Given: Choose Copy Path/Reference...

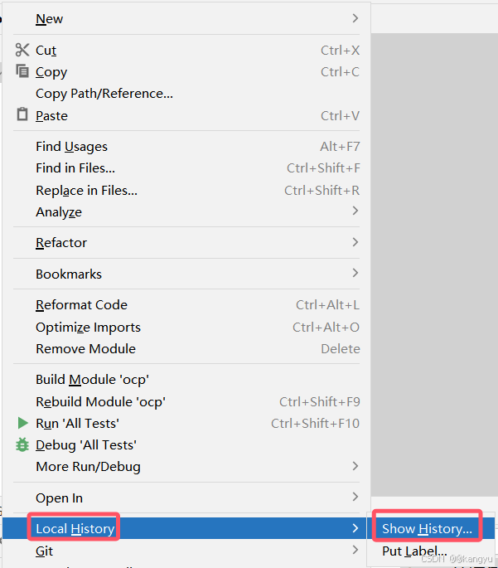Looking at the screenshot, I should pos(186,94).
